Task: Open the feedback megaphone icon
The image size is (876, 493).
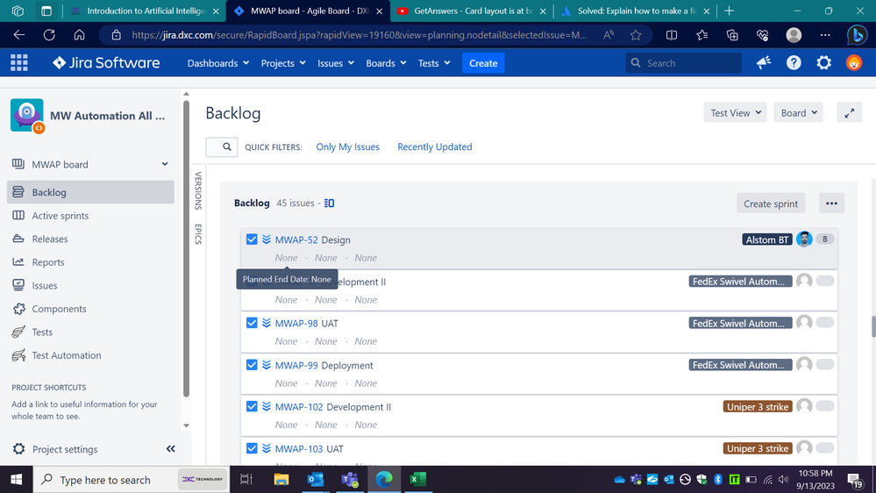Action: (764, 62)
